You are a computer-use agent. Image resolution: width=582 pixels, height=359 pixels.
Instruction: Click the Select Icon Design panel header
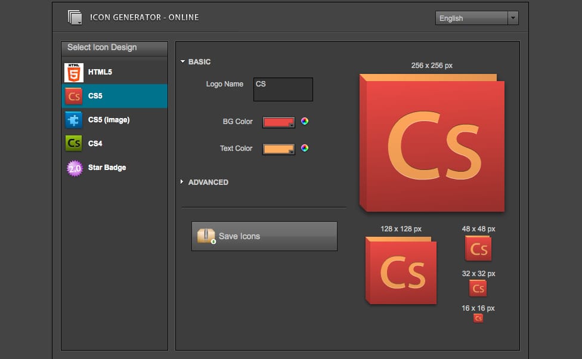(x=114, y=48)
